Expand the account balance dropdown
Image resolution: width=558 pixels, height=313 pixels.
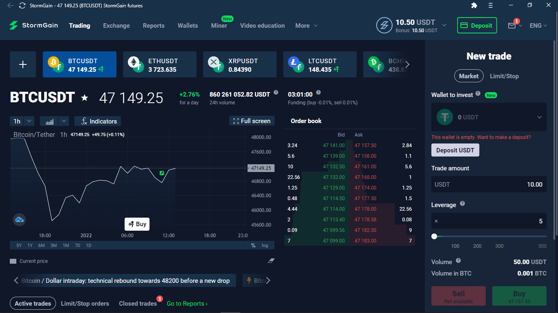pyautogui.click(x=444, y=25)
